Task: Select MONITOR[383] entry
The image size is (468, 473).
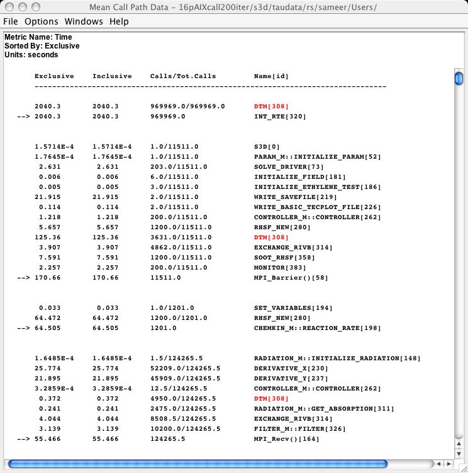Action: 280,268
